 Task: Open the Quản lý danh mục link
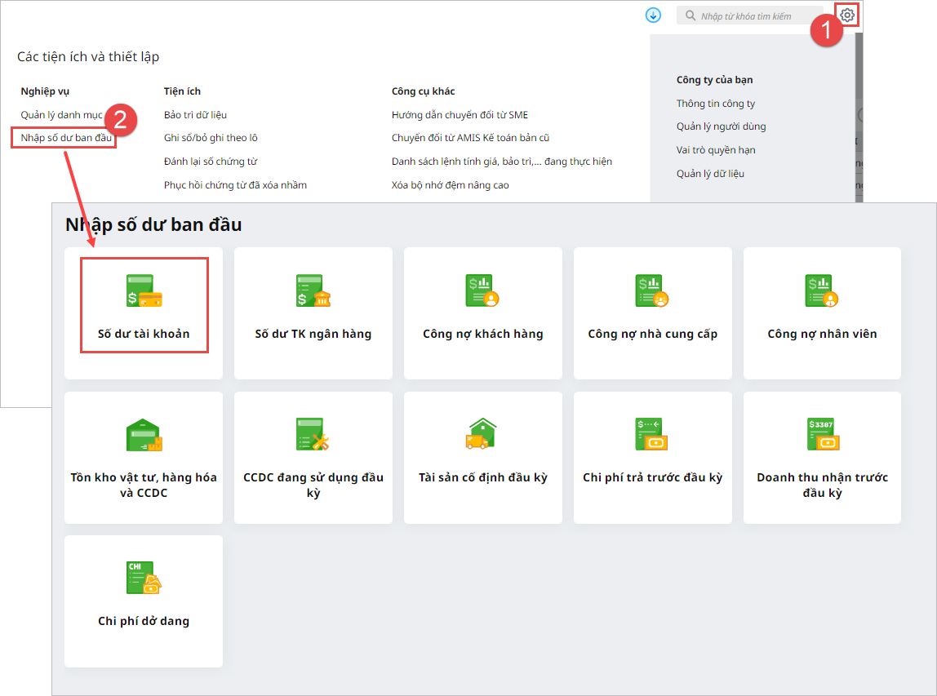[61, 115]
